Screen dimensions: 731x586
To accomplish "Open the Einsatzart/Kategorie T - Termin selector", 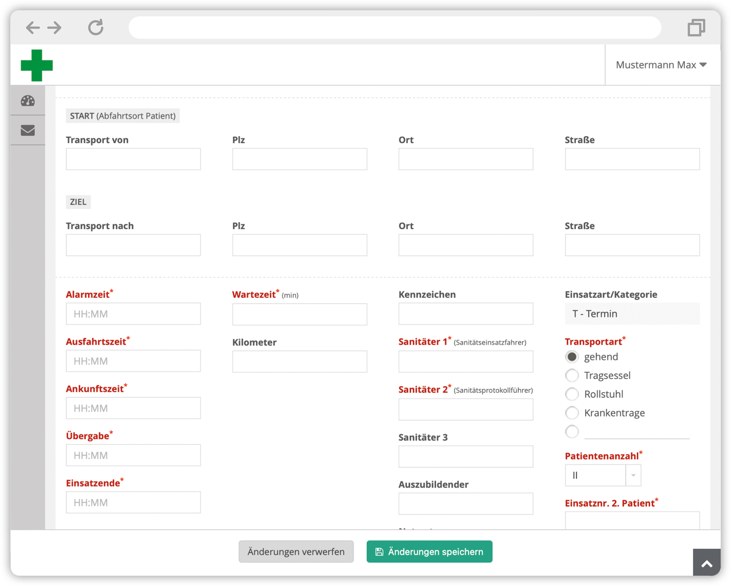I will tap(632, 314).
